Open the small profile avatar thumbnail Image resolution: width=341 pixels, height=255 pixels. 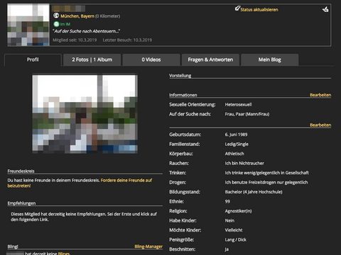pos(28,25)
